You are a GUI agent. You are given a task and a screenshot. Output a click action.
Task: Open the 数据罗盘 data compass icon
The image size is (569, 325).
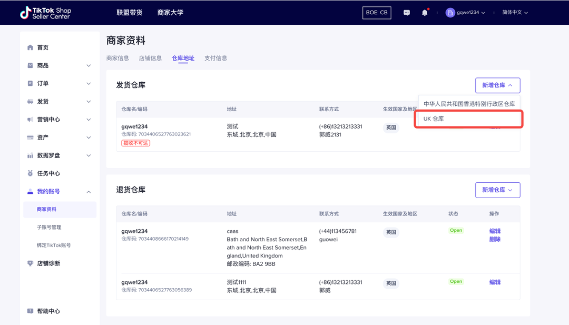point(30,155)
